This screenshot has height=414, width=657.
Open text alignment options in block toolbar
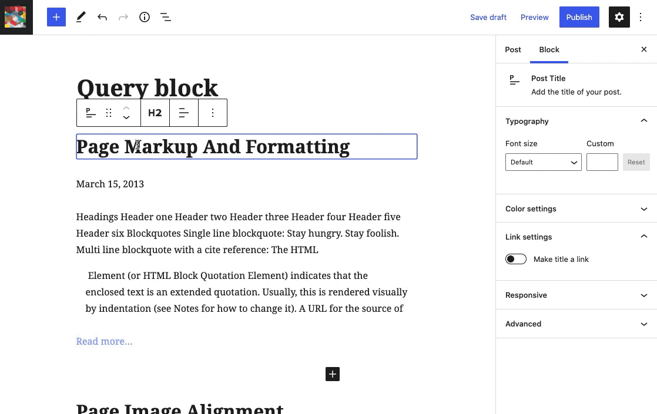[x=184, y=113]
